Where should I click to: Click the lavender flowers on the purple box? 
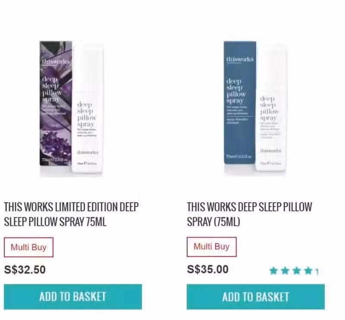[x=55, y=144]
